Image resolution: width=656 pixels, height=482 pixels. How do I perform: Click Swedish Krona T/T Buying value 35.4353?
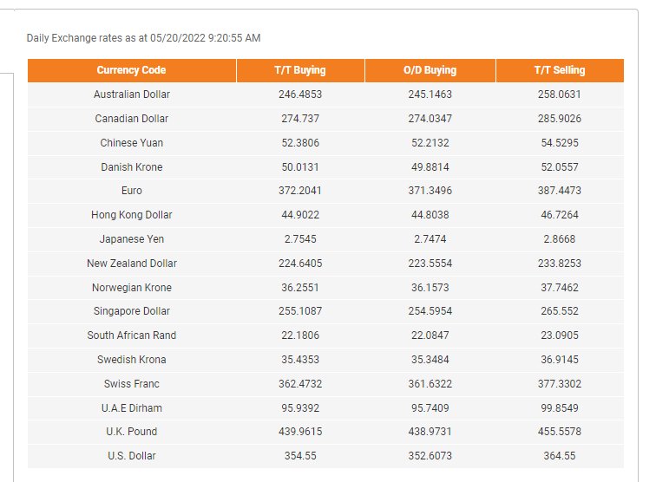tap(300, 360)
